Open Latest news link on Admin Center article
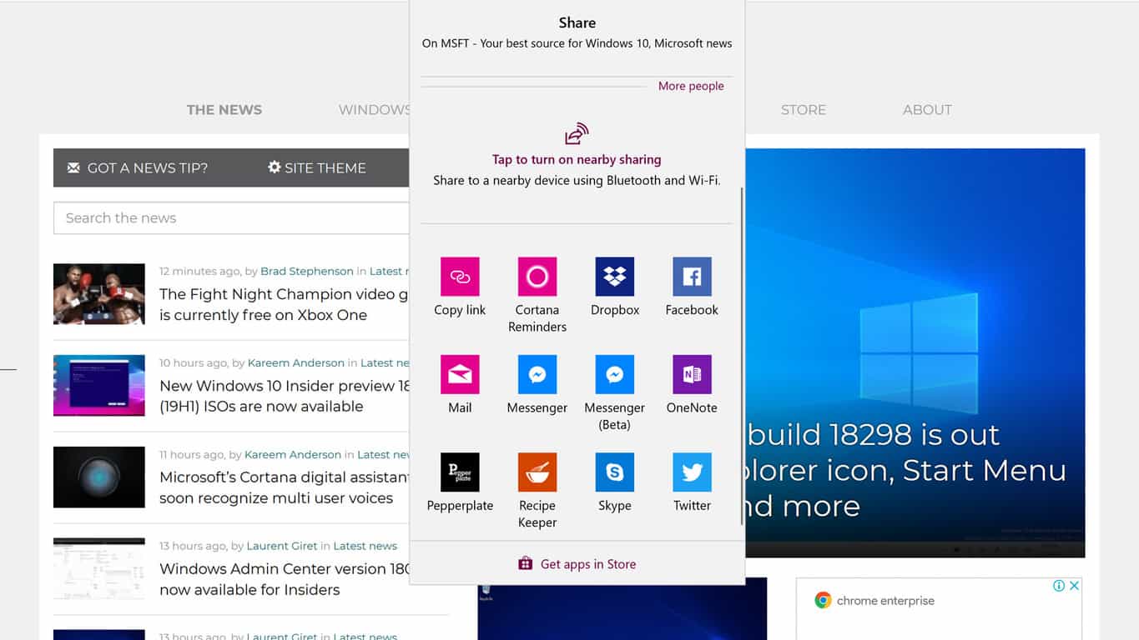This screenshot has height=640, width=1139. point(365,546)
